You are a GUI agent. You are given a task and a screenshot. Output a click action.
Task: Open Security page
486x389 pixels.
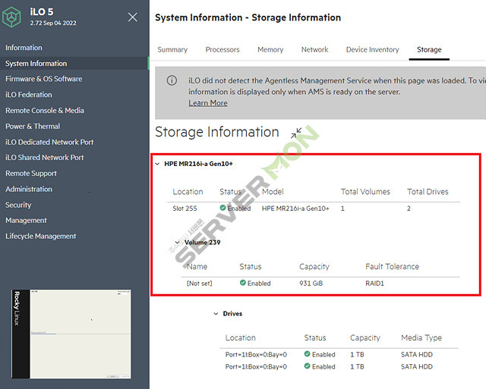18,205
